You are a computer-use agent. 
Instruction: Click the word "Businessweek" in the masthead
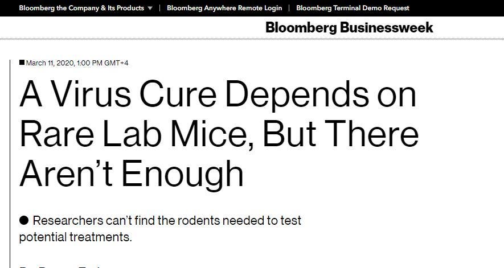click(387, 27)
